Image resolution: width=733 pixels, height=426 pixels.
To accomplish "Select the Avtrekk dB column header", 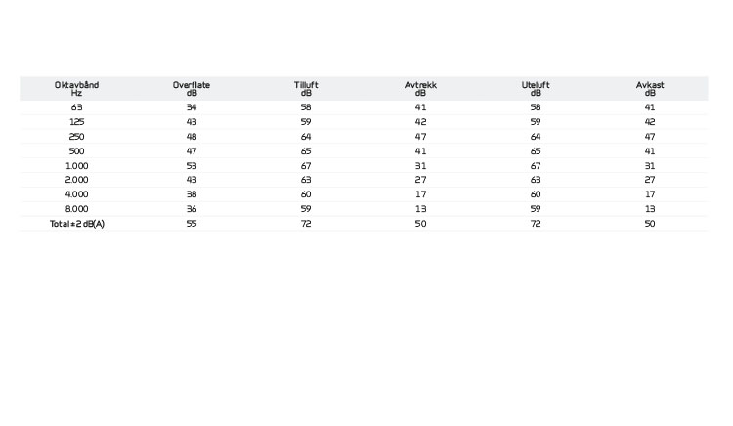I will (x=420, y=89).
